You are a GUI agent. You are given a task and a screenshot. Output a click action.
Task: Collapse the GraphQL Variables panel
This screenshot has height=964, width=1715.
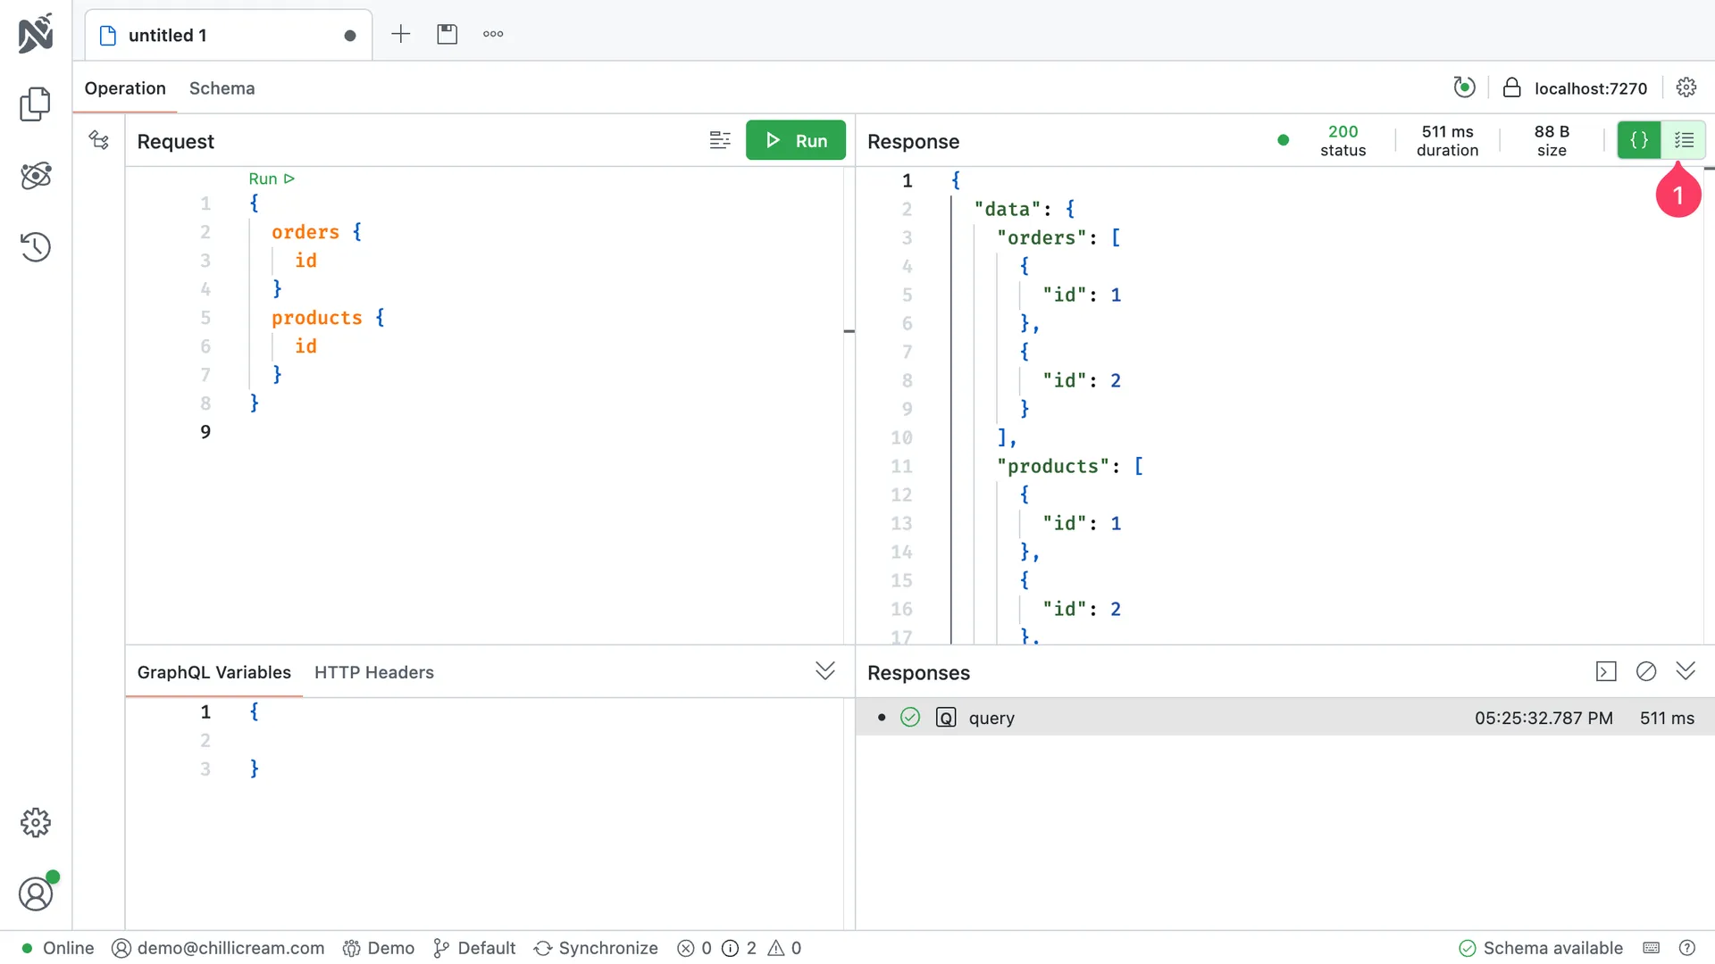point(824,670)
